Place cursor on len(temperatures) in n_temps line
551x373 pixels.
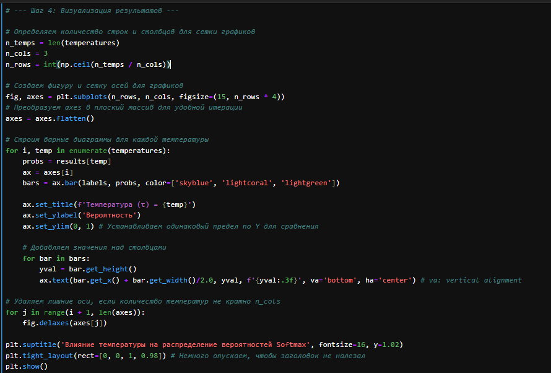84,43
